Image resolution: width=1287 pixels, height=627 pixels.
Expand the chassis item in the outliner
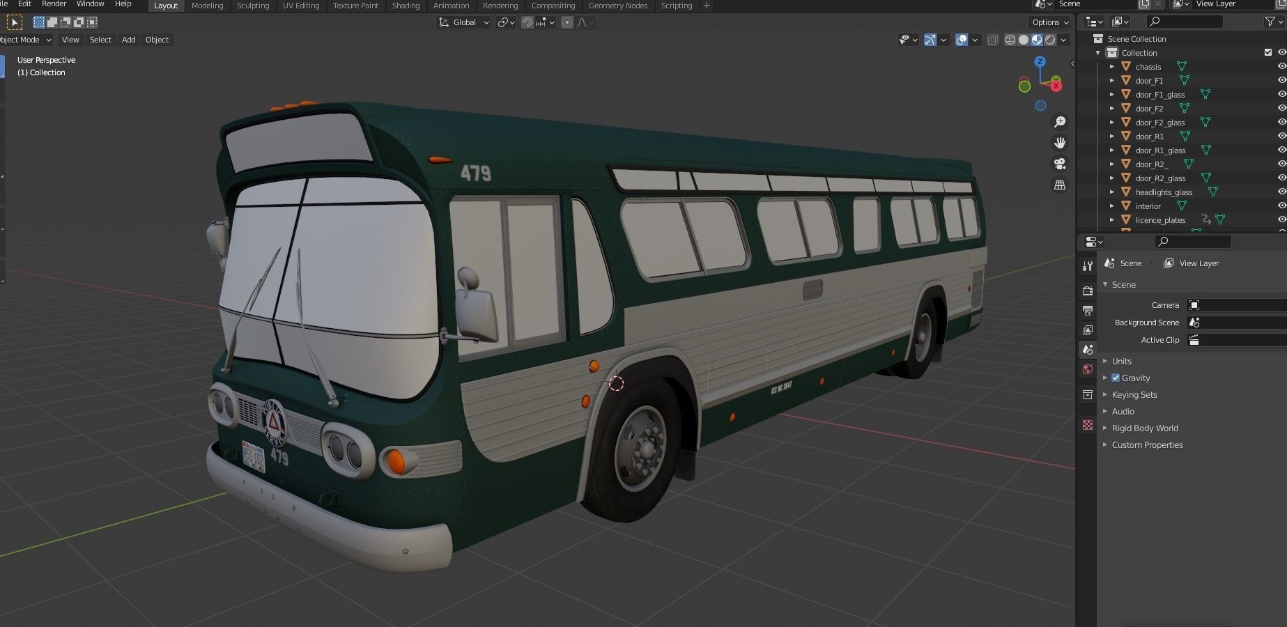coord(1112,67)
